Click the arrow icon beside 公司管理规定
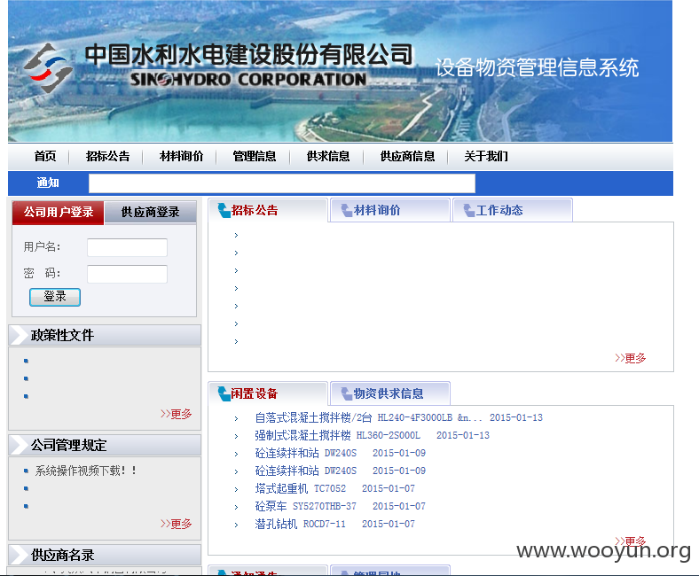699x576 pixels. [19, 445]
